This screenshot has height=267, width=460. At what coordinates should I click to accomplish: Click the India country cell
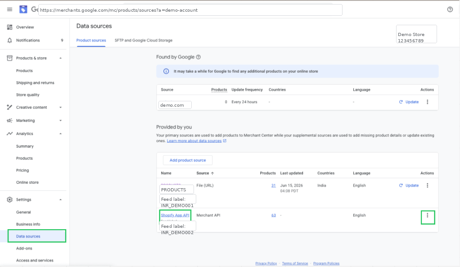(x=321, y=186)
